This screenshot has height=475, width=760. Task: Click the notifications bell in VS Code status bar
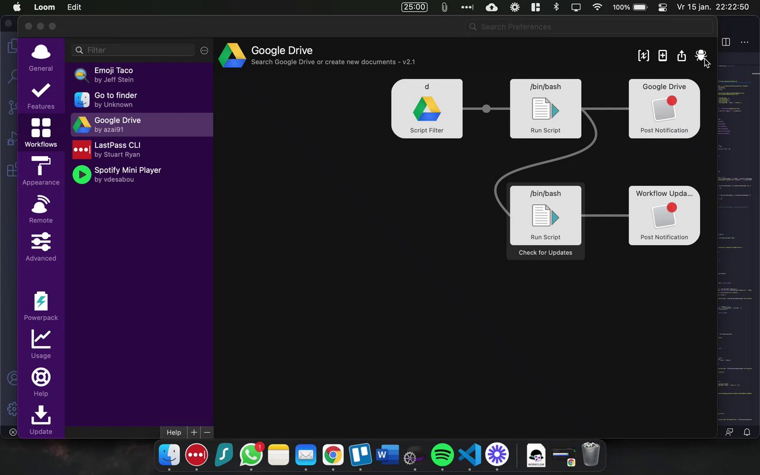[x=747, y=433]
